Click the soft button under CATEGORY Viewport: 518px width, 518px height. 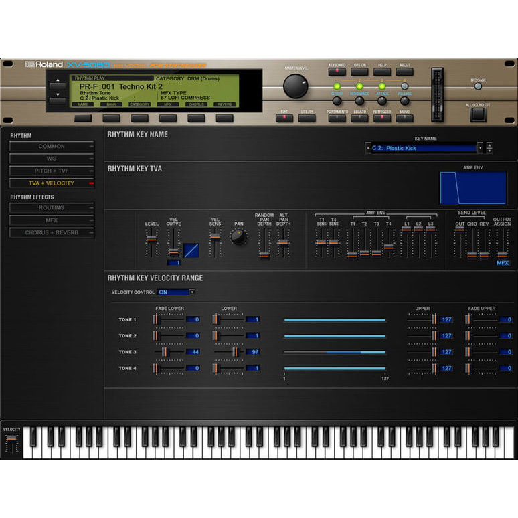pyautogui.click(x=140, y=118)
